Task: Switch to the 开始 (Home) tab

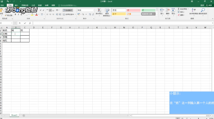Action: coord(10,5)
